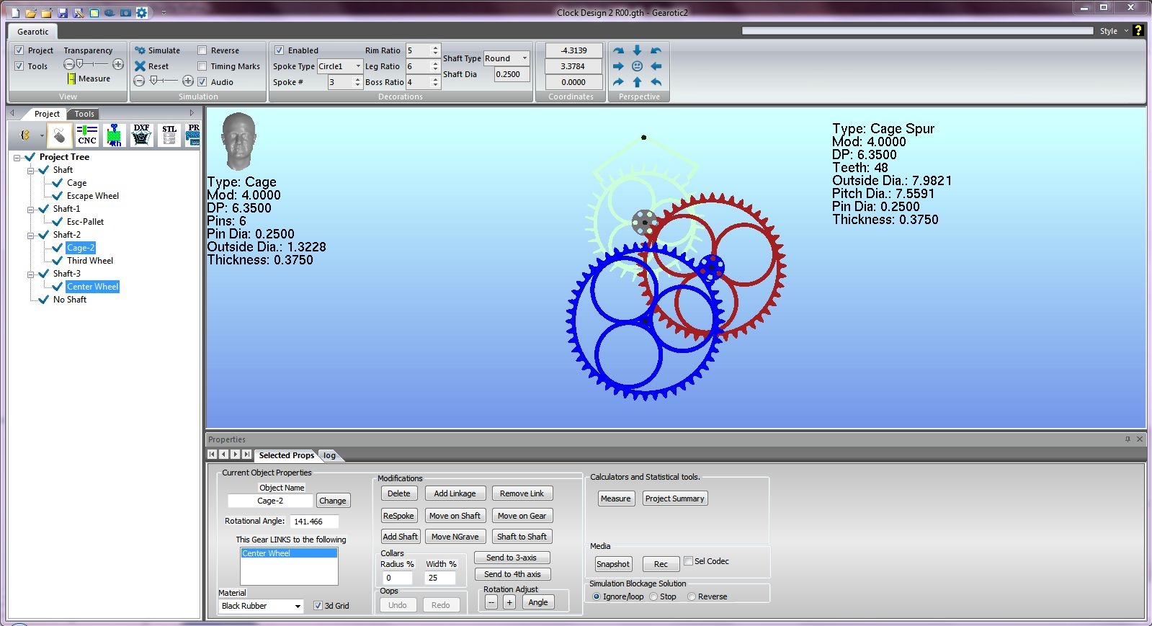Image resolution: width=1152 pixels, height=626 pixels.
Task: Enable the Timing Marks checkbox
Action: (202, 66)
